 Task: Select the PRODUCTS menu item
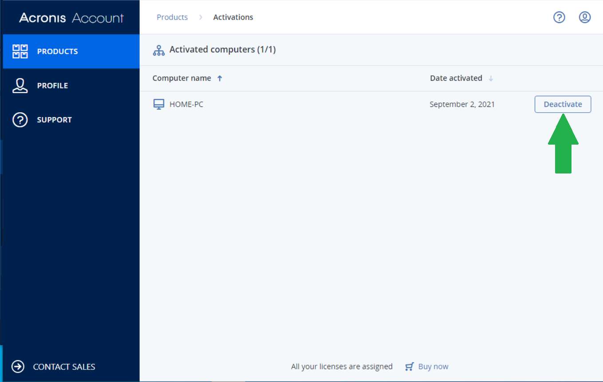coord(71,51)
